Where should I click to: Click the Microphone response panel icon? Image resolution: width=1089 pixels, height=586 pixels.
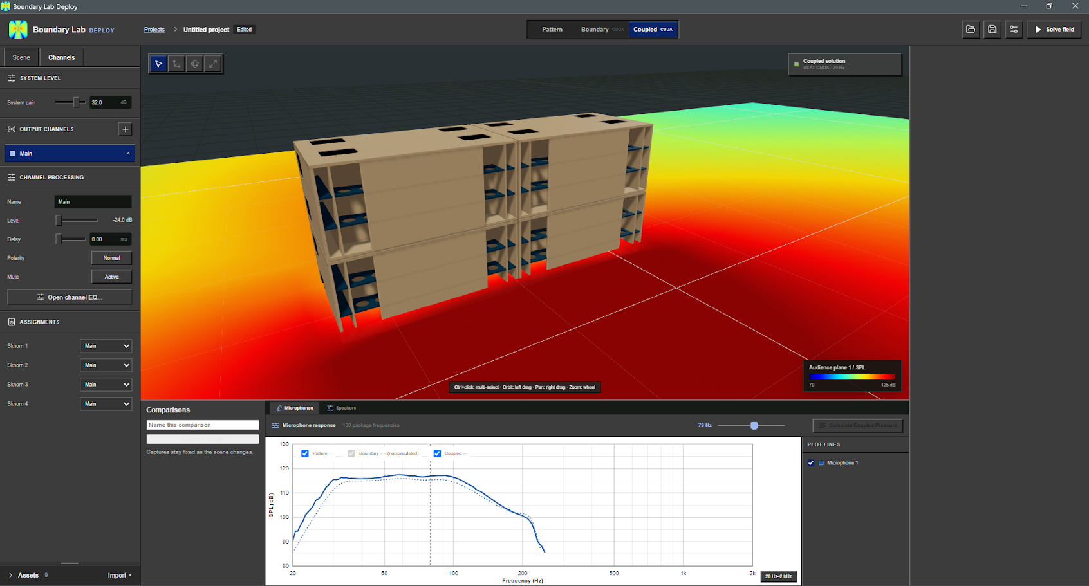tap(275, 425)
